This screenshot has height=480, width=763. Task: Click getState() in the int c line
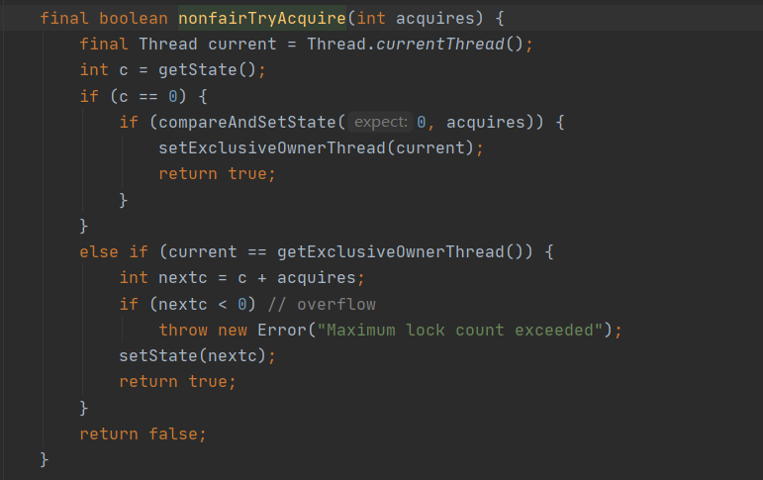(x=207, y=70)
